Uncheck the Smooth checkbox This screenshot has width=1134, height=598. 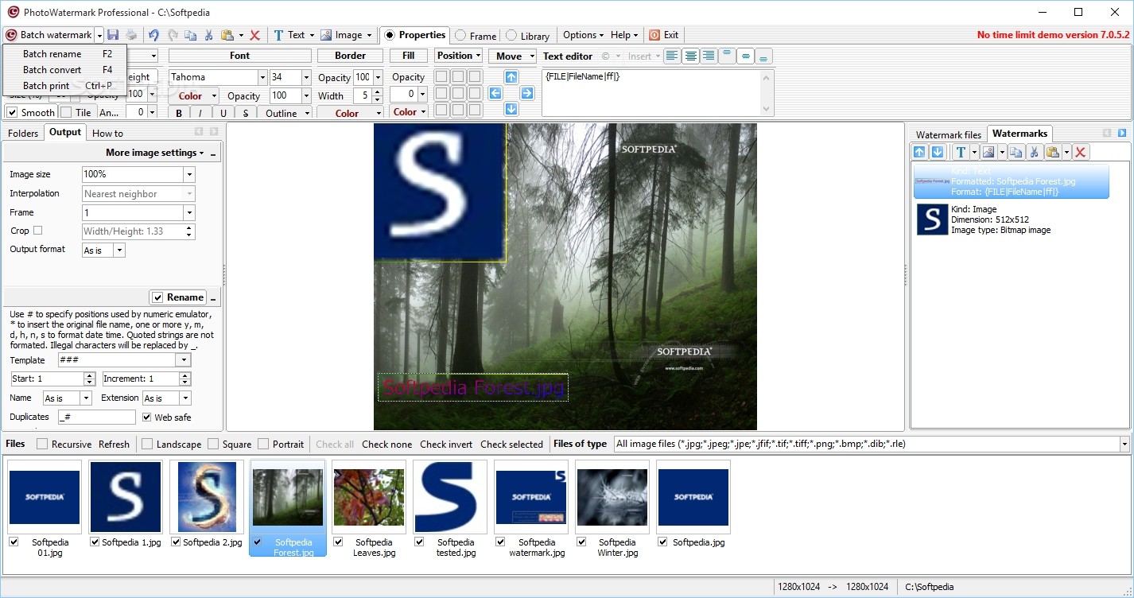click(12, 113)
